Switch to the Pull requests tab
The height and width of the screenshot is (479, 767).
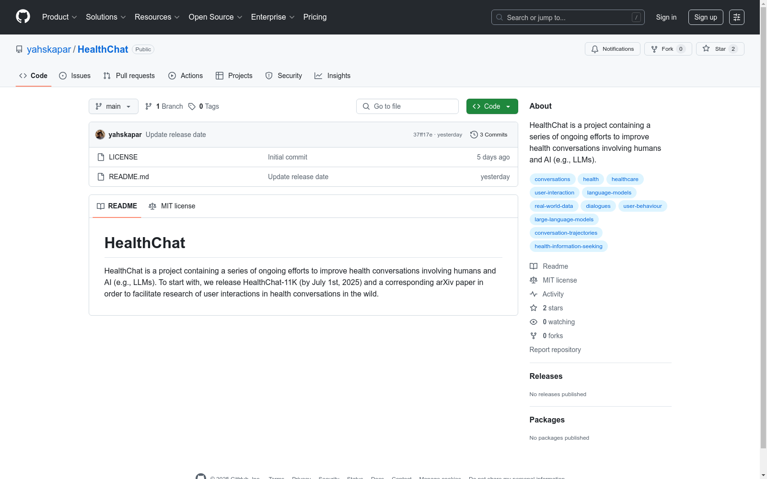129,76
